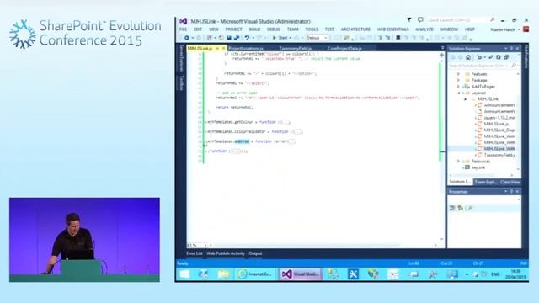This screenshot has height=303, width=539.
Task: Open the Output tab
Action: click(x=255, y=253)
